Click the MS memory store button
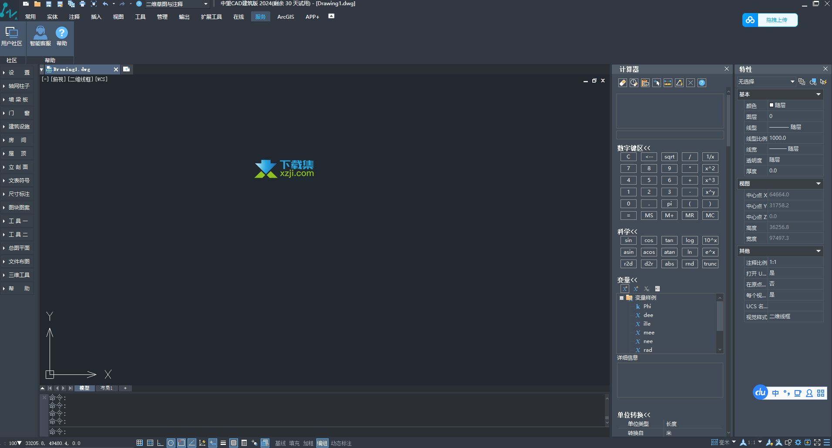 (x=649, y=216)
